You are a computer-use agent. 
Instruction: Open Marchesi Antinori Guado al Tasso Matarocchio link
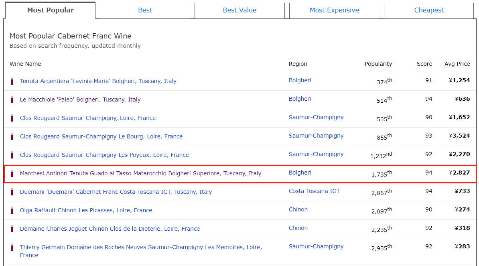pyautogui.click(x=140, y=173)
